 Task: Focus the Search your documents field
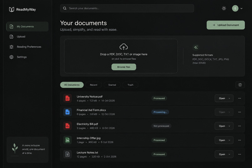coord(127,8)
